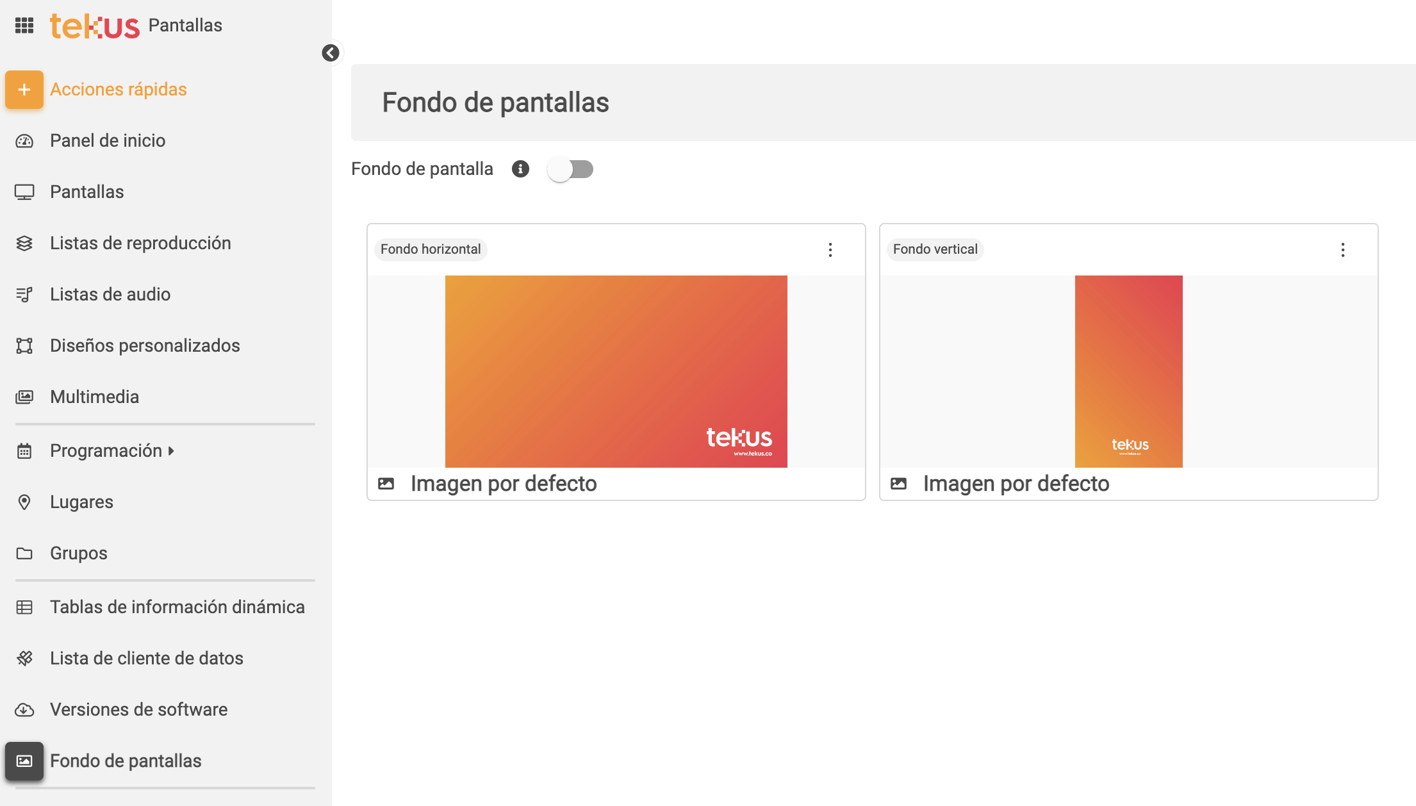
Task: Click the info tooltip beside Fondo de pantalla
Action: click(x=521, y=169)
